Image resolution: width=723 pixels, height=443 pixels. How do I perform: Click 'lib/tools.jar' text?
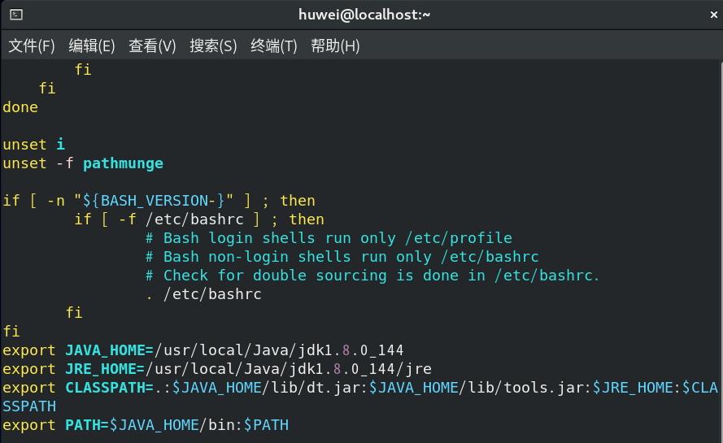pyautogui.click(x=525, y=388)
